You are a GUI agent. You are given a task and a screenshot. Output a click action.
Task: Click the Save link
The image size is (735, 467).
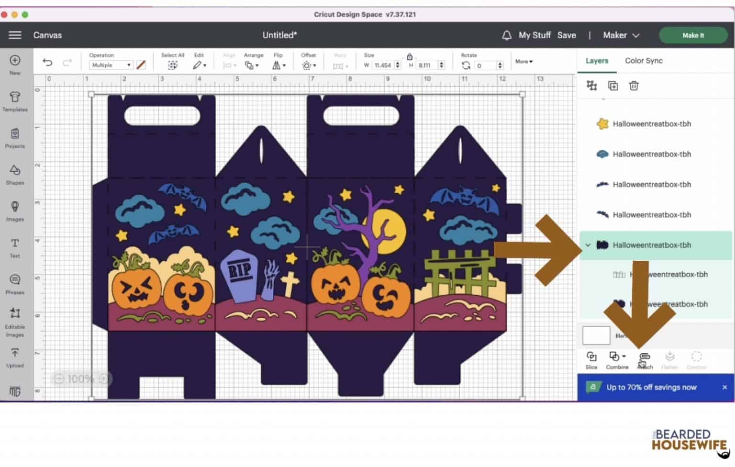tap(567, 35)
